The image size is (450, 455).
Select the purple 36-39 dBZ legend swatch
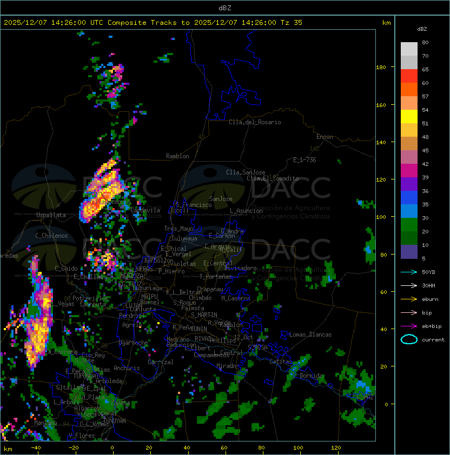tap(409, 184)
